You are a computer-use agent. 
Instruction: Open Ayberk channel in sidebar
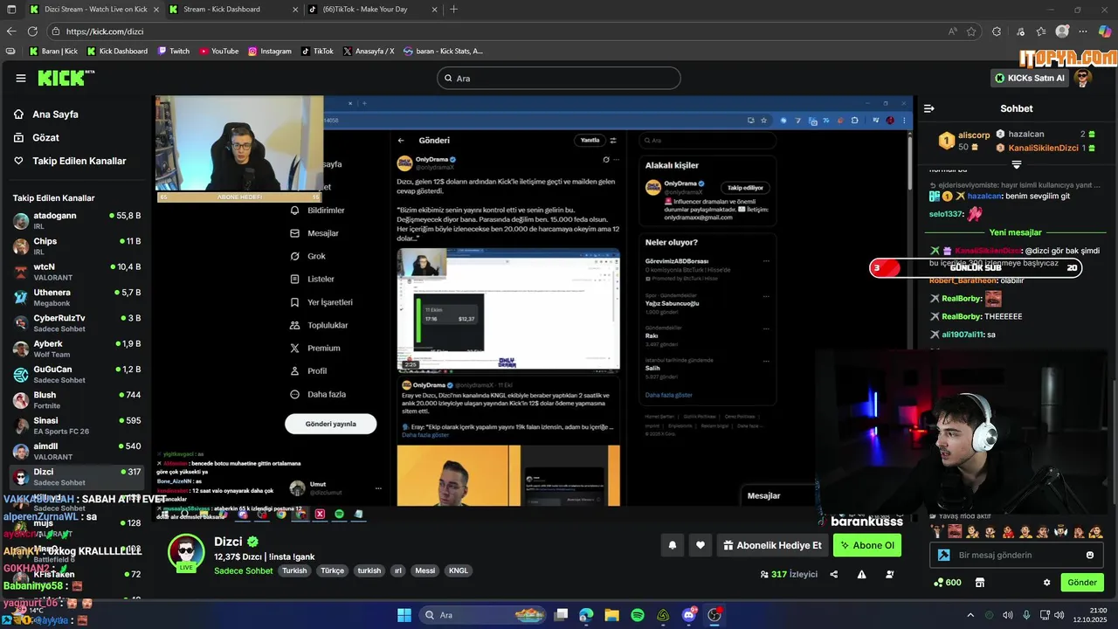coord(77,349)
